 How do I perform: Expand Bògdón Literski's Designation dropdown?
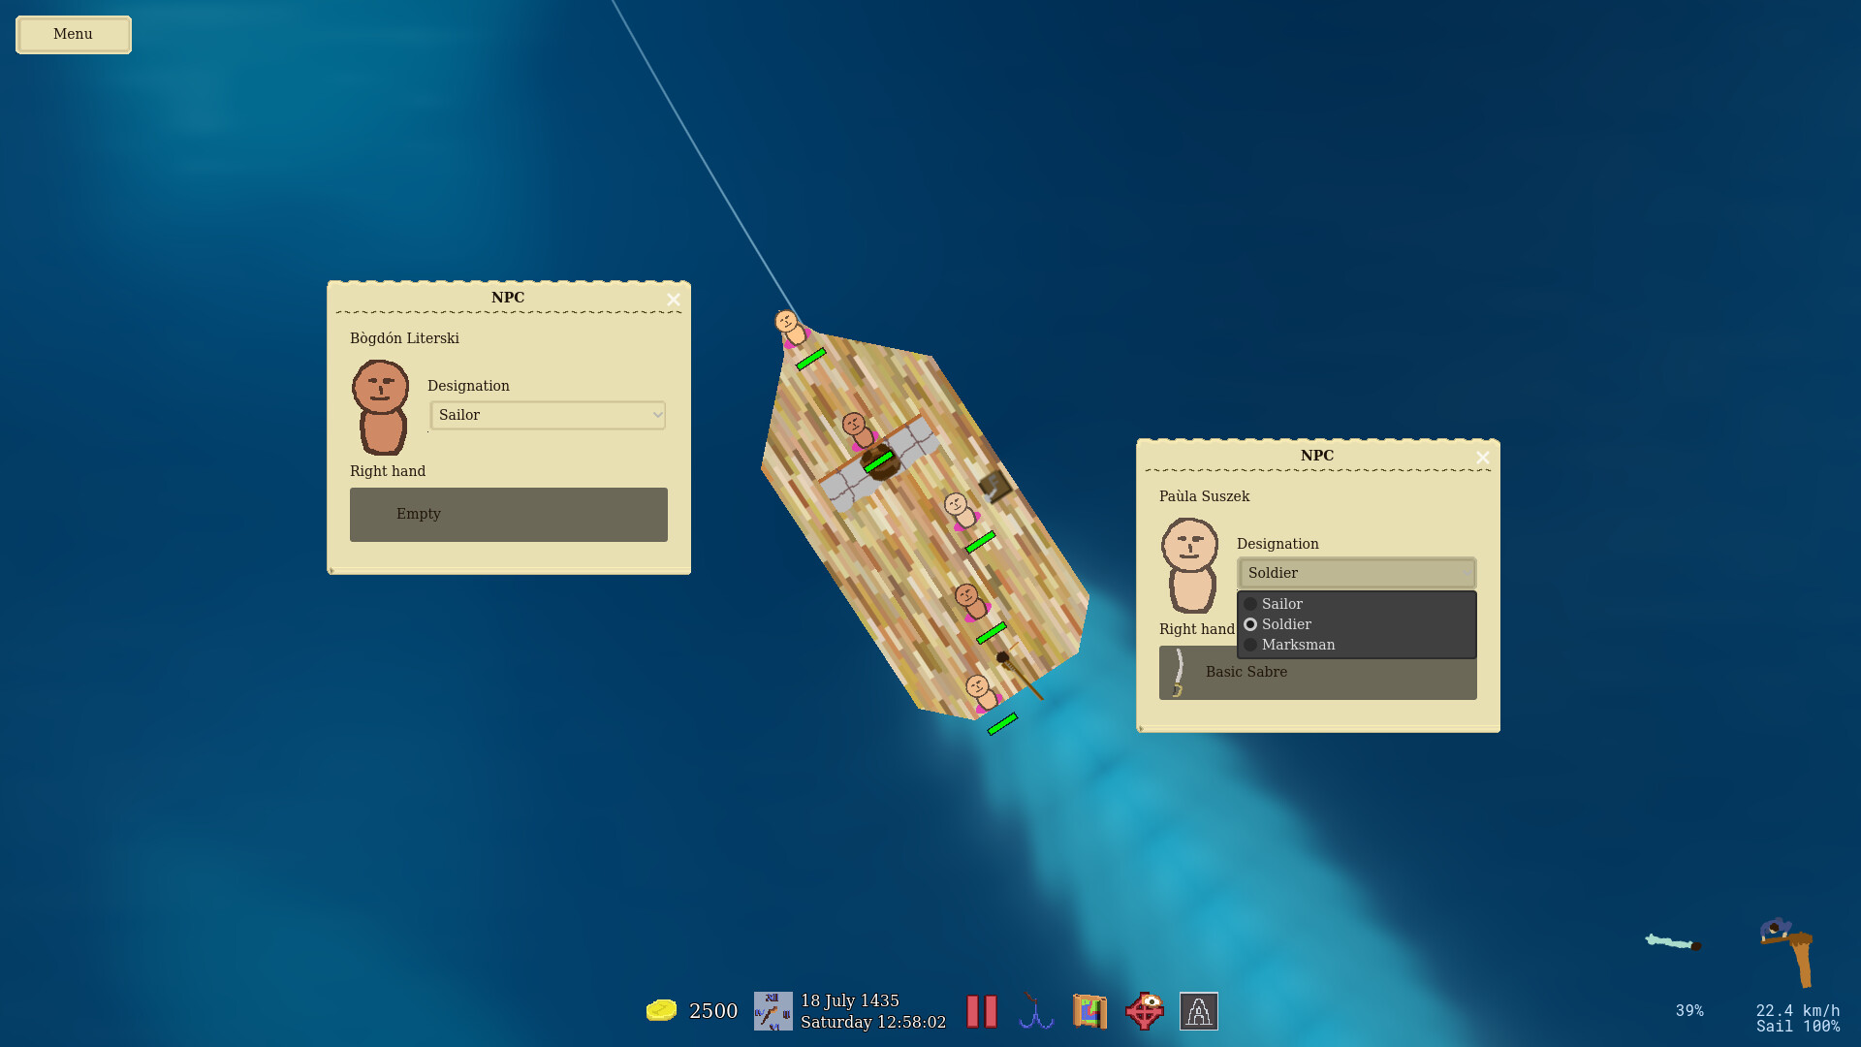point(548,415)
